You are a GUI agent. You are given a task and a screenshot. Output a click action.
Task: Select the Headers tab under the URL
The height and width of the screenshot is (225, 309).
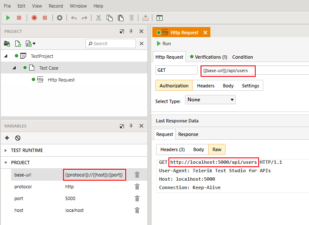206,86
